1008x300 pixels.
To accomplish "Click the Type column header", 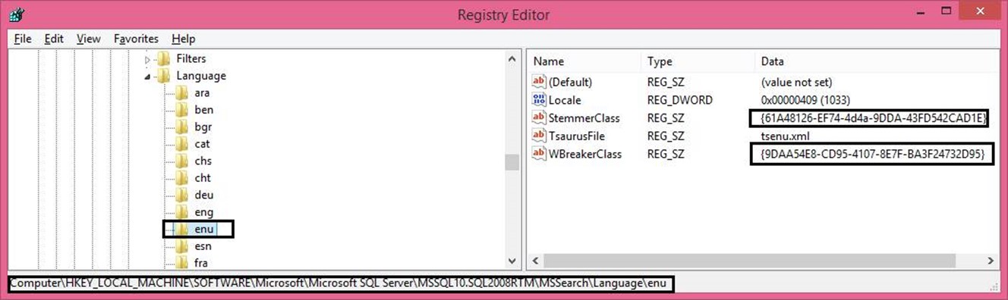I will (698, 61).
